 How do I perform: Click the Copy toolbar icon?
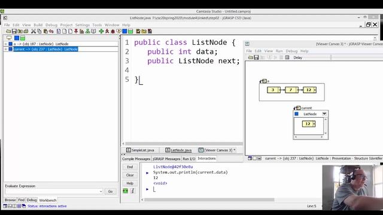[x=39, y=31]
